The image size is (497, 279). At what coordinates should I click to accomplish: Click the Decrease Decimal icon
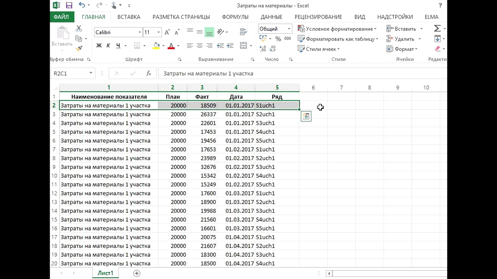[x=273, y=49]
